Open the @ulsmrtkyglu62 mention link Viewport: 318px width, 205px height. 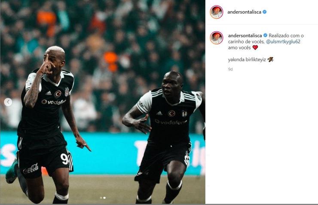[283, 42]
